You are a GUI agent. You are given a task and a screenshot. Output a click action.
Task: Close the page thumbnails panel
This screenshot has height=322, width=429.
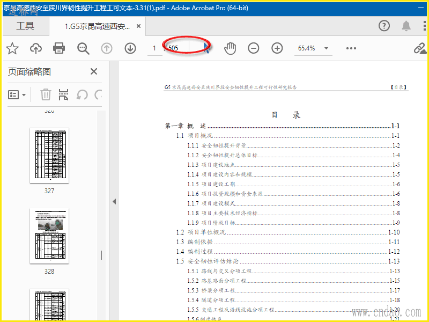pos(94,71)
